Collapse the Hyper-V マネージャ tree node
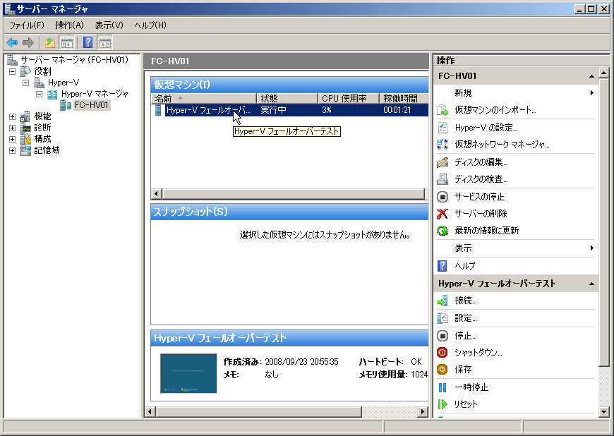Viewport: 614px width, 436px height. coord(39,94)
